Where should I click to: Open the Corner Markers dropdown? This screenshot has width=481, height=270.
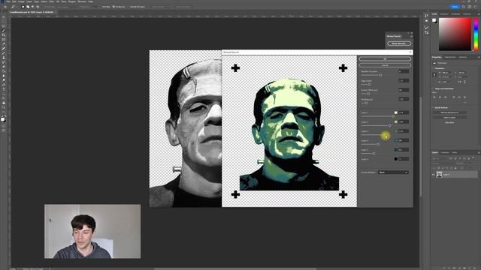[393, 172]
